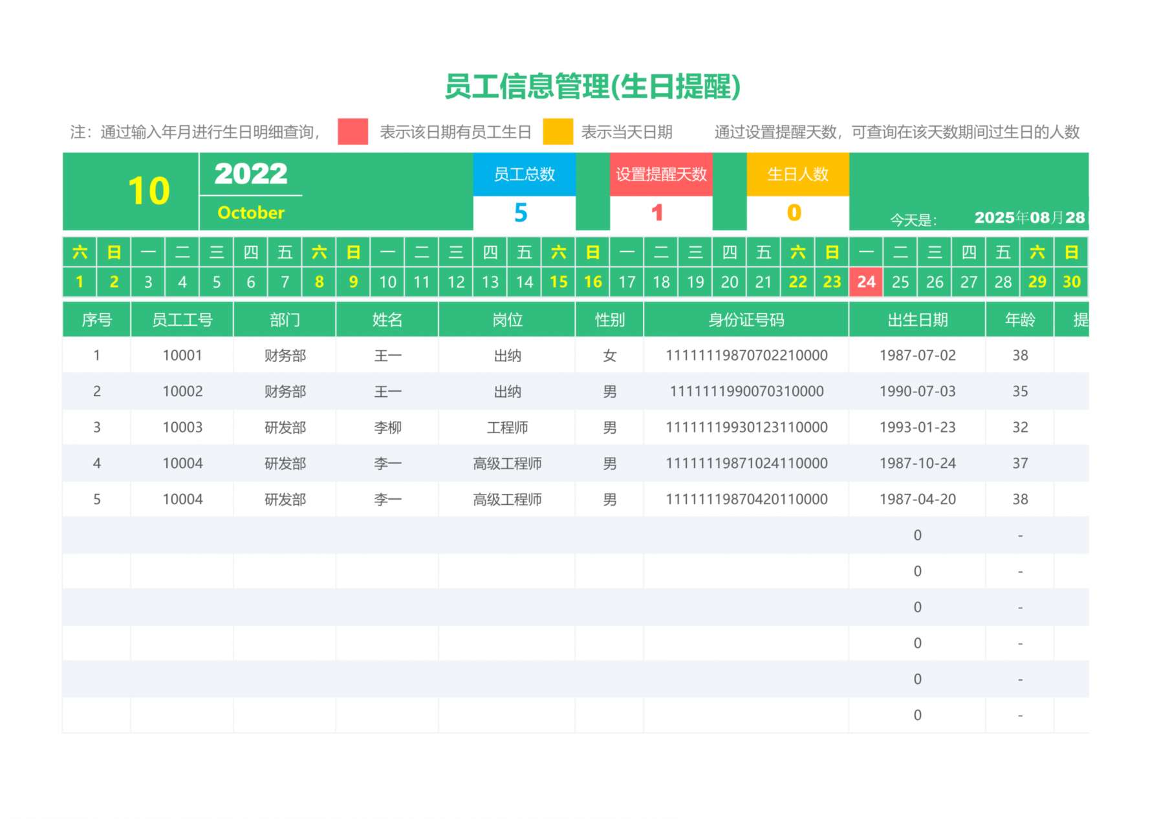
Task: Click the title 员工信息管理(生日提醒)
Action: pyautogui.click(x=592, y=87)
